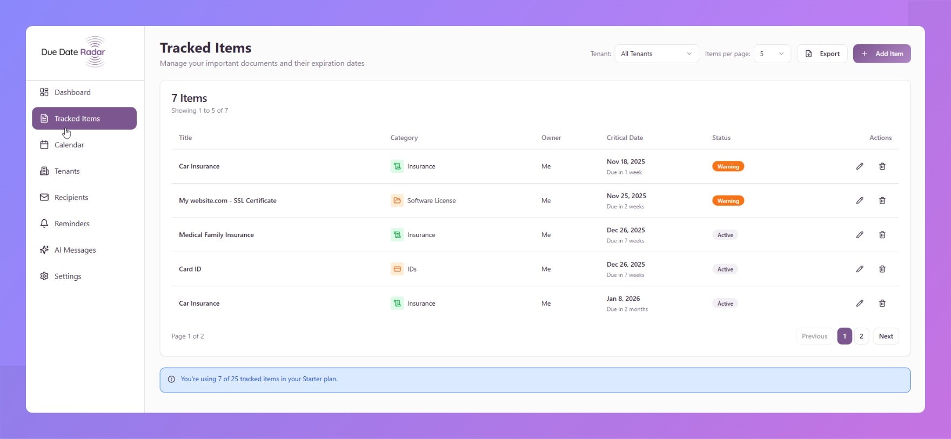Screen dimensions: 951x439
Task: Click the 'Showing 1 to 5 of 7' text
Action: pos(199,111)
